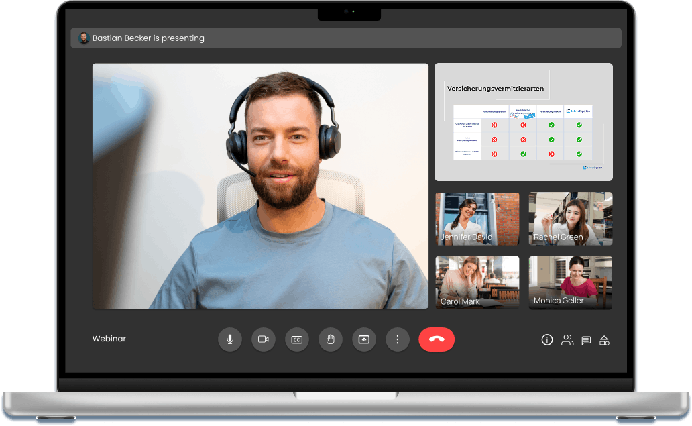Screen dimensions: 692x426
Task: Toggle closed captions with the CC button
Action: point(297,339)
